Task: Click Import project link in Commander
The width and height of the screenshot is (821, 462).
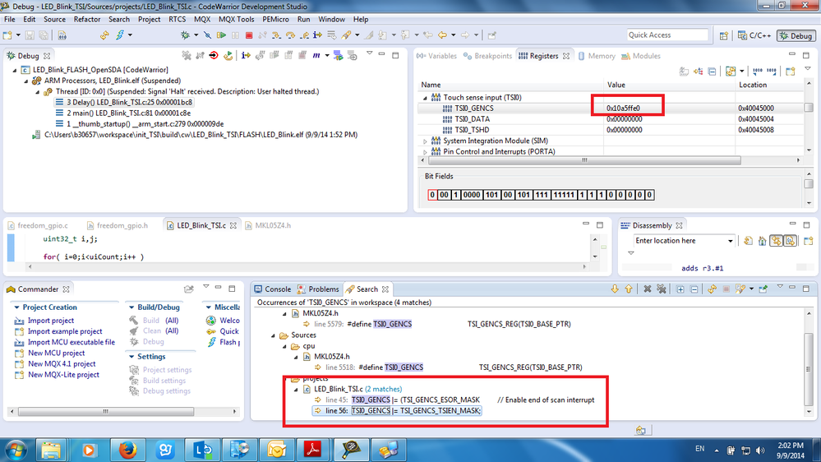Action: [x=50, y=321]
